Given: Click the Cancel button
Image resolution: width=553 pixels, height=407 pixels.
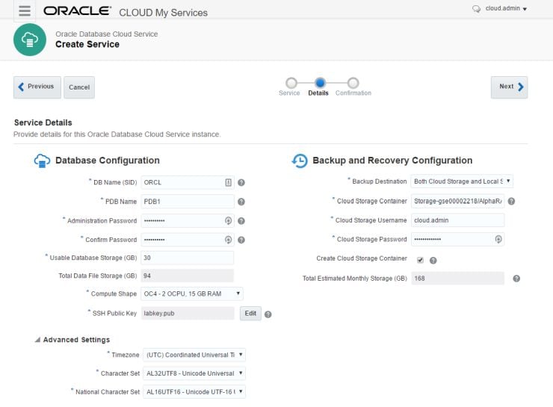Looking at the screenshot, I should (79, 87).
